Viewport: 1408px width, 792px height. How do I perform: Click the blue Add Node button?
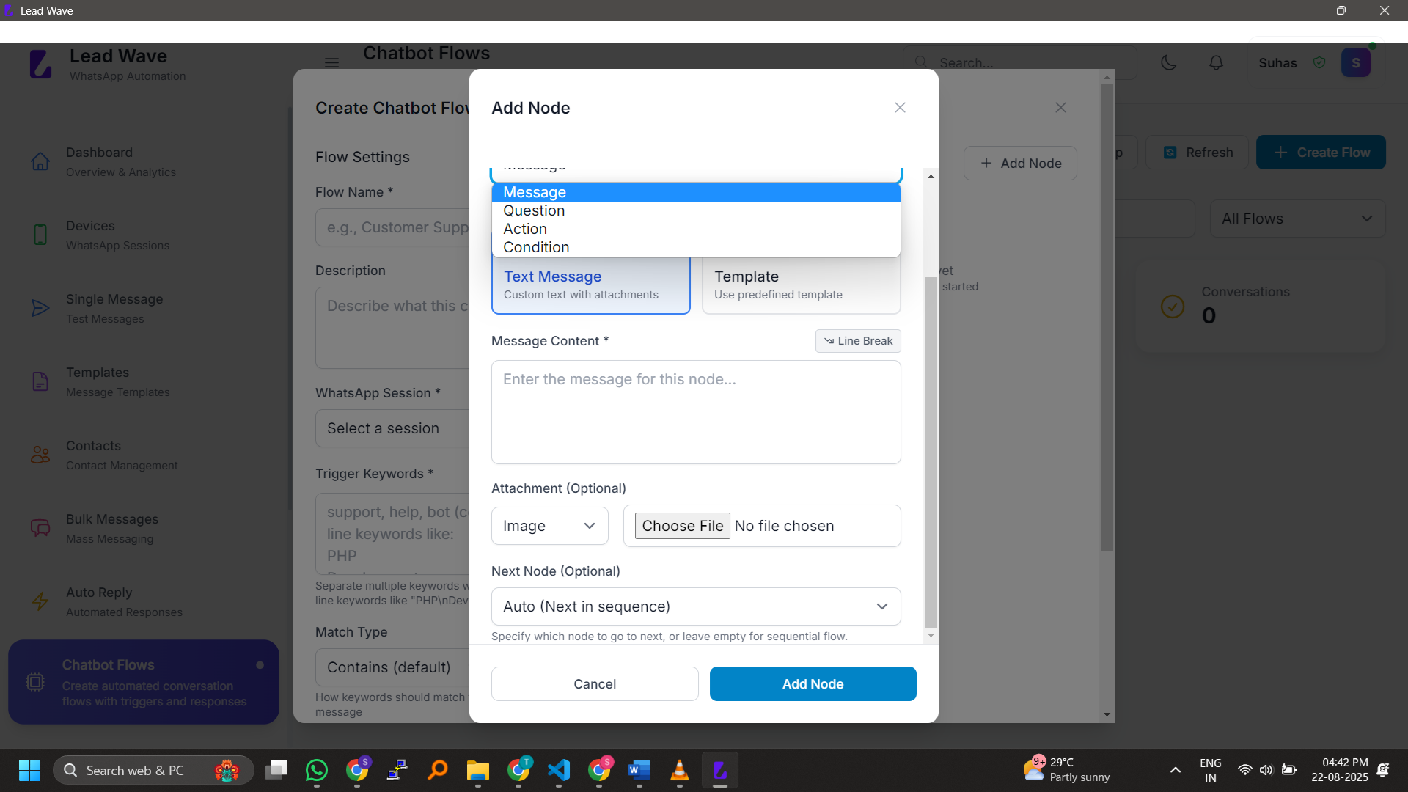813,683
